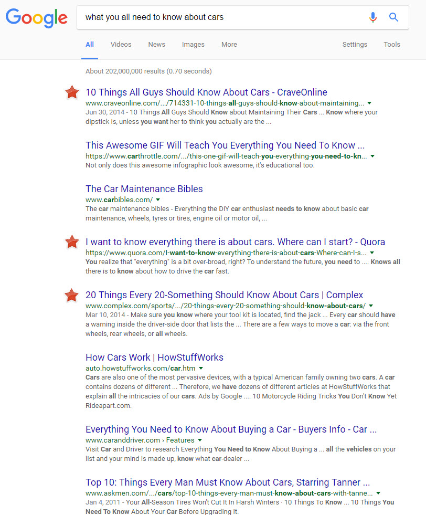Open '10 Things All Guys Should Know About Cars' result
Screen dimensions: 426x515
tap(206, 92)
